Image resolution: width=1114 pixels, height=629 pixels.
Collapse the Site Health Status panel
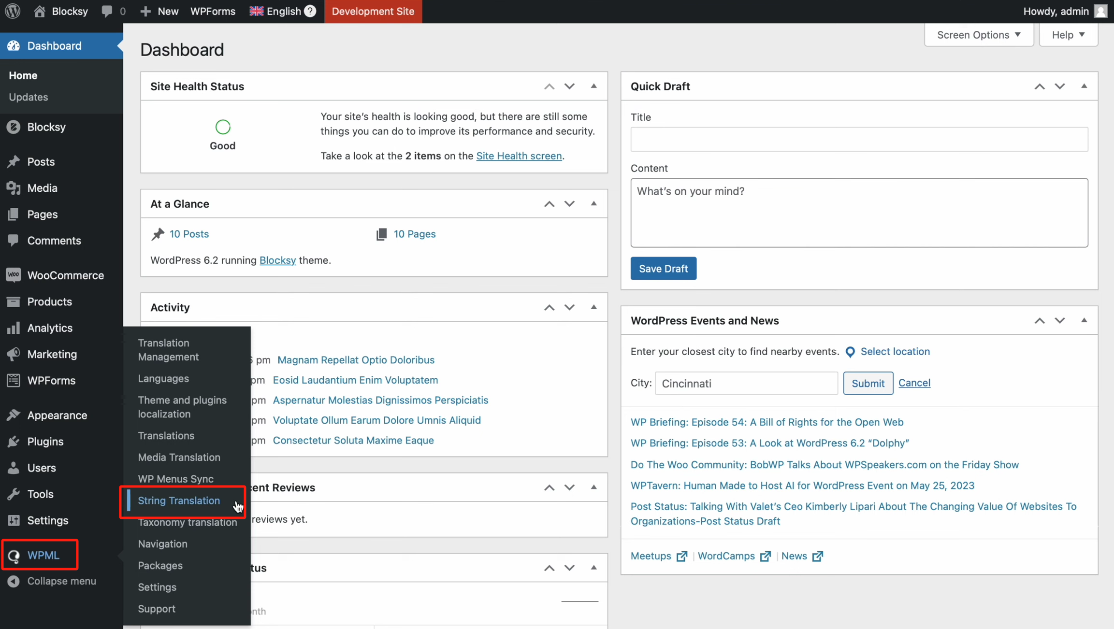point(593,86)
